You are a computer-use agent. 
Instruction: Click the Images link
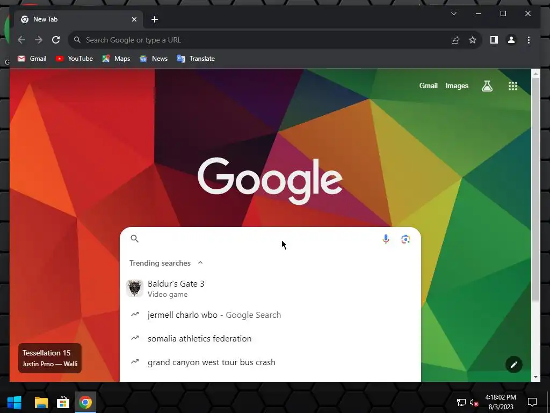click(x=457, y=86)
